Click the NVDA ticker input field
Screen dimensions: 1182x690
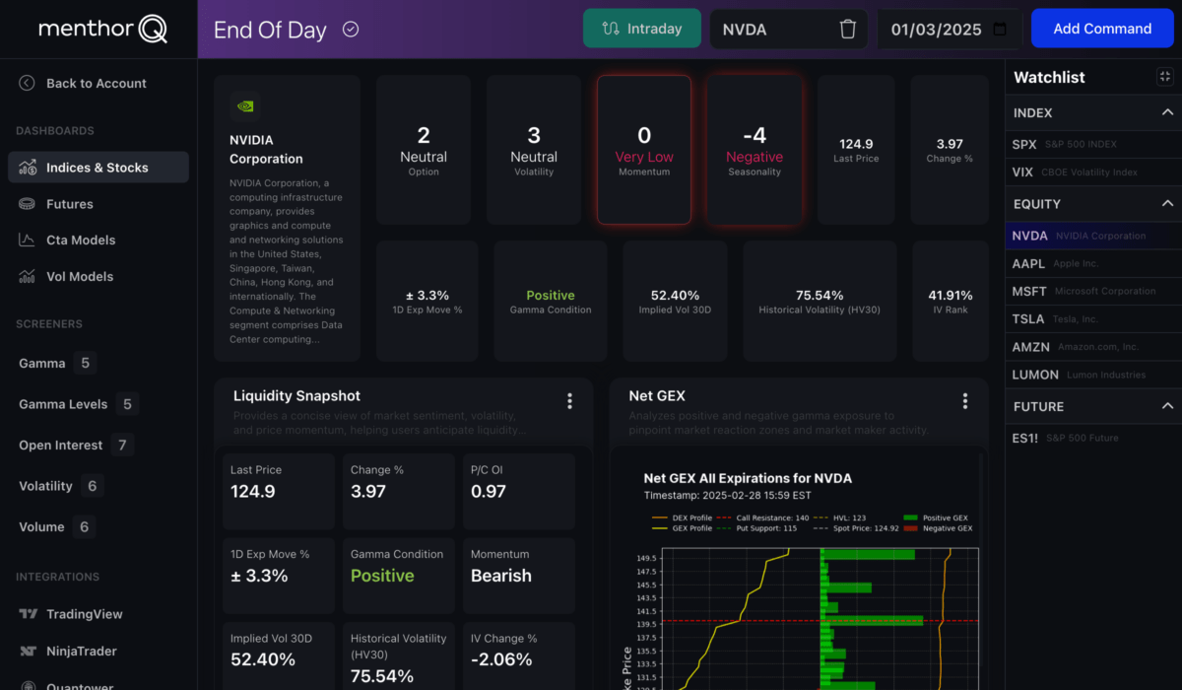point(773,29)
